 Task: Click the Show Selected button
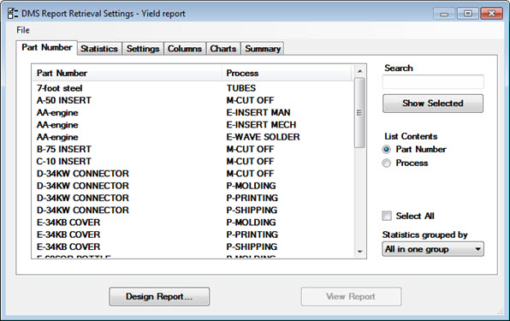433,104
